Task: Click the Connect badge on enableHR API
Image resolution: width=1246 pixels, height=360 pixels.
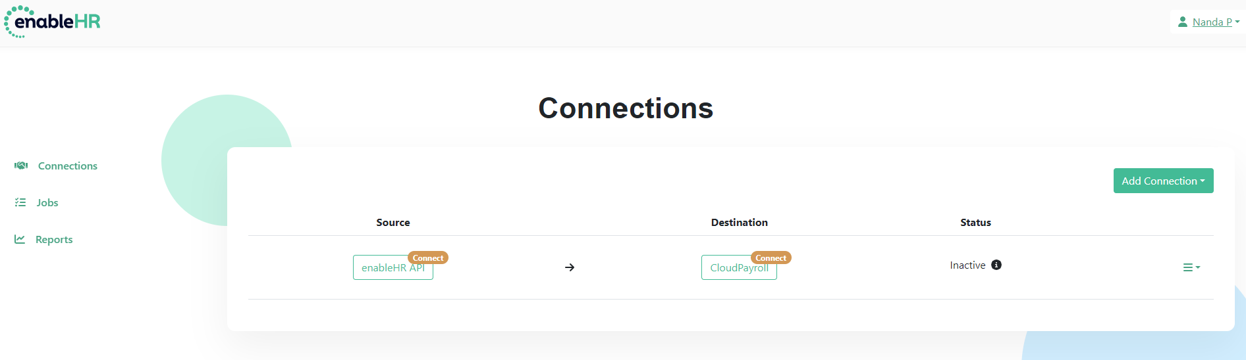Action: (x=428, y=258)
